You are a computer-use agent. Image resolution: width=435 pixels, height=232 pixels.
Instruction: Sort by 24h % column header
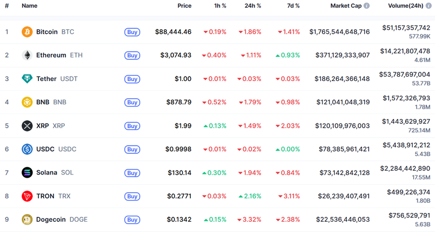pos(253,6)
